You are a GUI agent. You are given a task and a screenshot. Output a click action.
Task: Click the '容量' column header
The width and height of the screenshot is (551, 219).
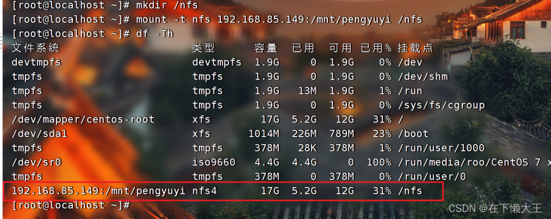[x=266, y=48]
